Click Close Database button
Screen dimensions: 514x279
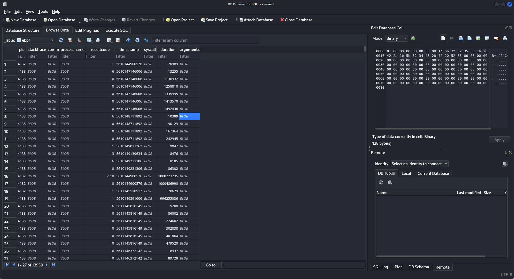[296, 20]
